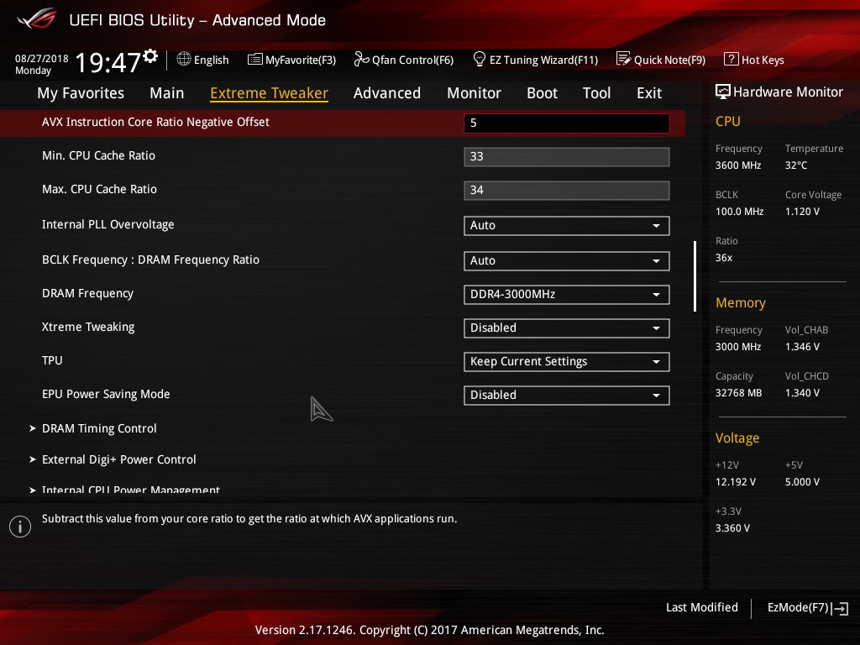Click EPU Power Saving Mode label
The image size is (860, 645).
pyautogui.click(x=106, y=394)
